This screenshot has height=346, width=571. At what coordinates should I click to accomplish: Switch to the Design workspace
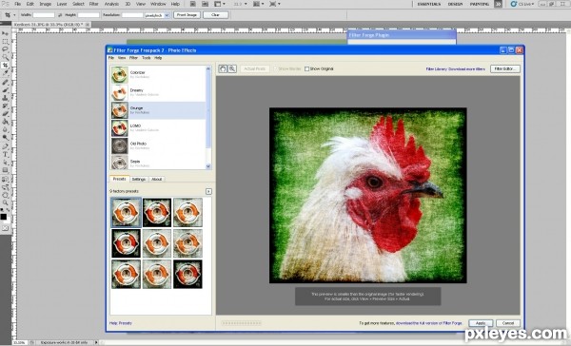tap(455, 4)
